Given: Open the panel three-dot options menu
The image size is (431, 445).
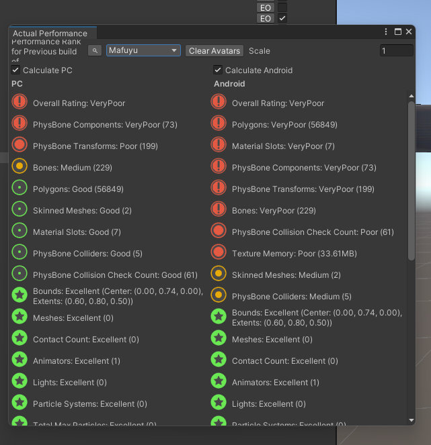Looking at the screenshot, I should pos(386,32).
